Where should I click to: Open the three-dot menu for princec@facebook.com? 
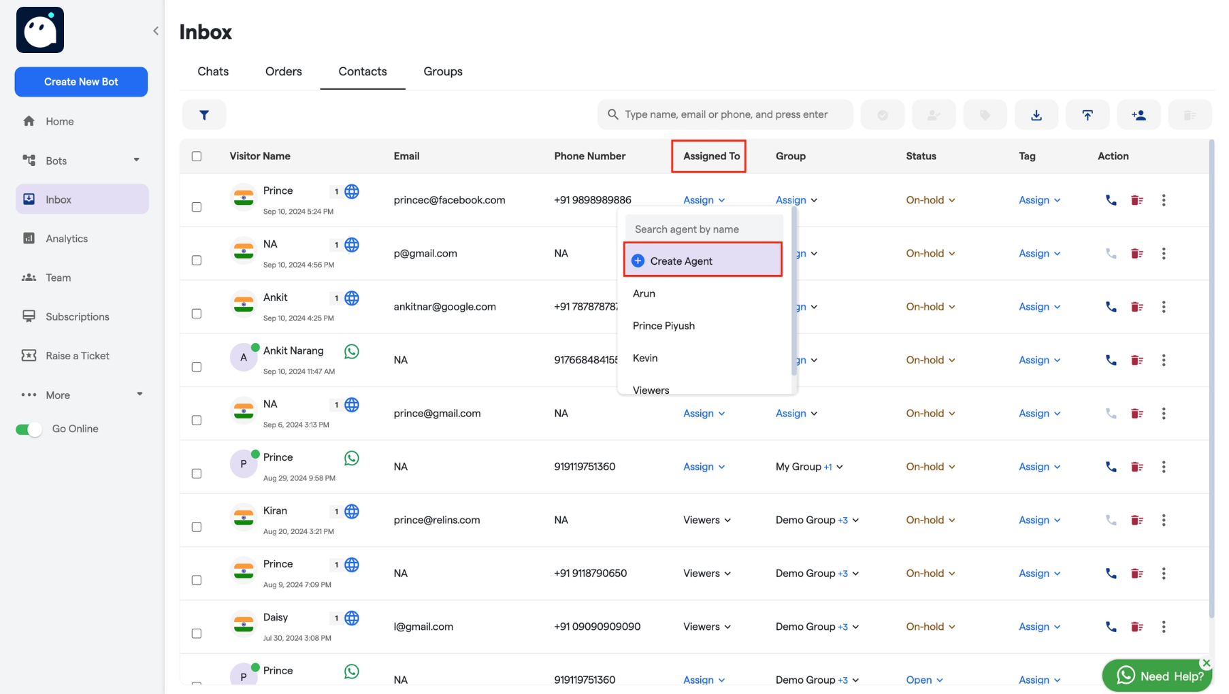tap(1164, 200)
